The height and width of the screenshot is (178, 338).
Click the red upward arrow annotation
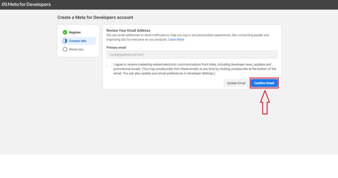[265, 102]
